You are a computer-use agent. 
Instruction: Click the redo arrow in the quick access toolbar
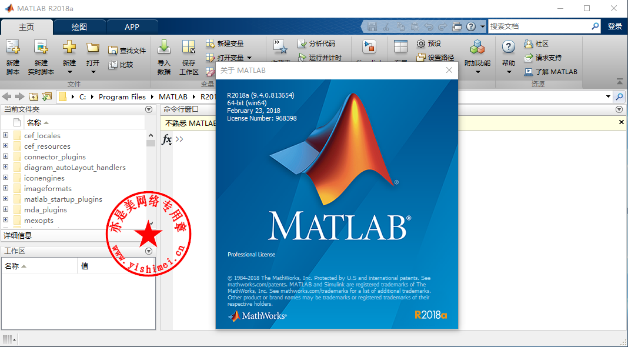(x=443, y=27)
